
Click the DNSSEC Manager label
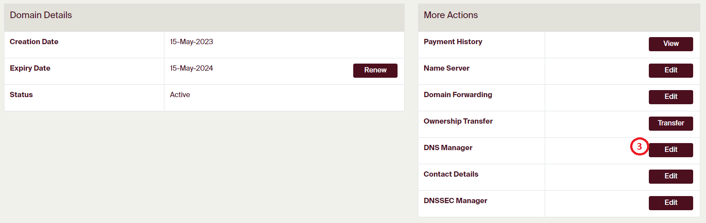(x=455, y=200)
